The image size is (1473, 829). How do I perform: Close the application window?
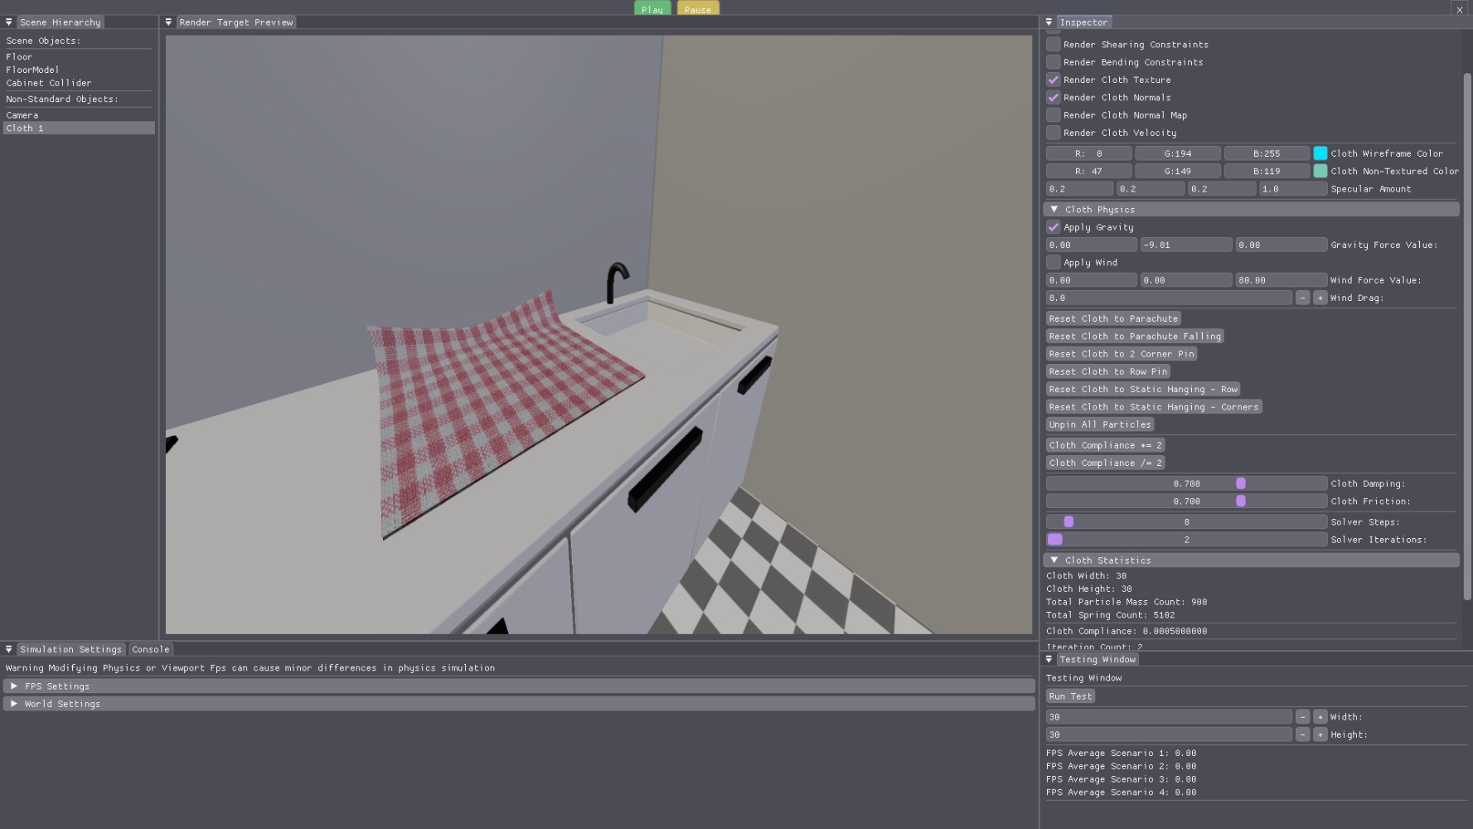click(1459, 9)
